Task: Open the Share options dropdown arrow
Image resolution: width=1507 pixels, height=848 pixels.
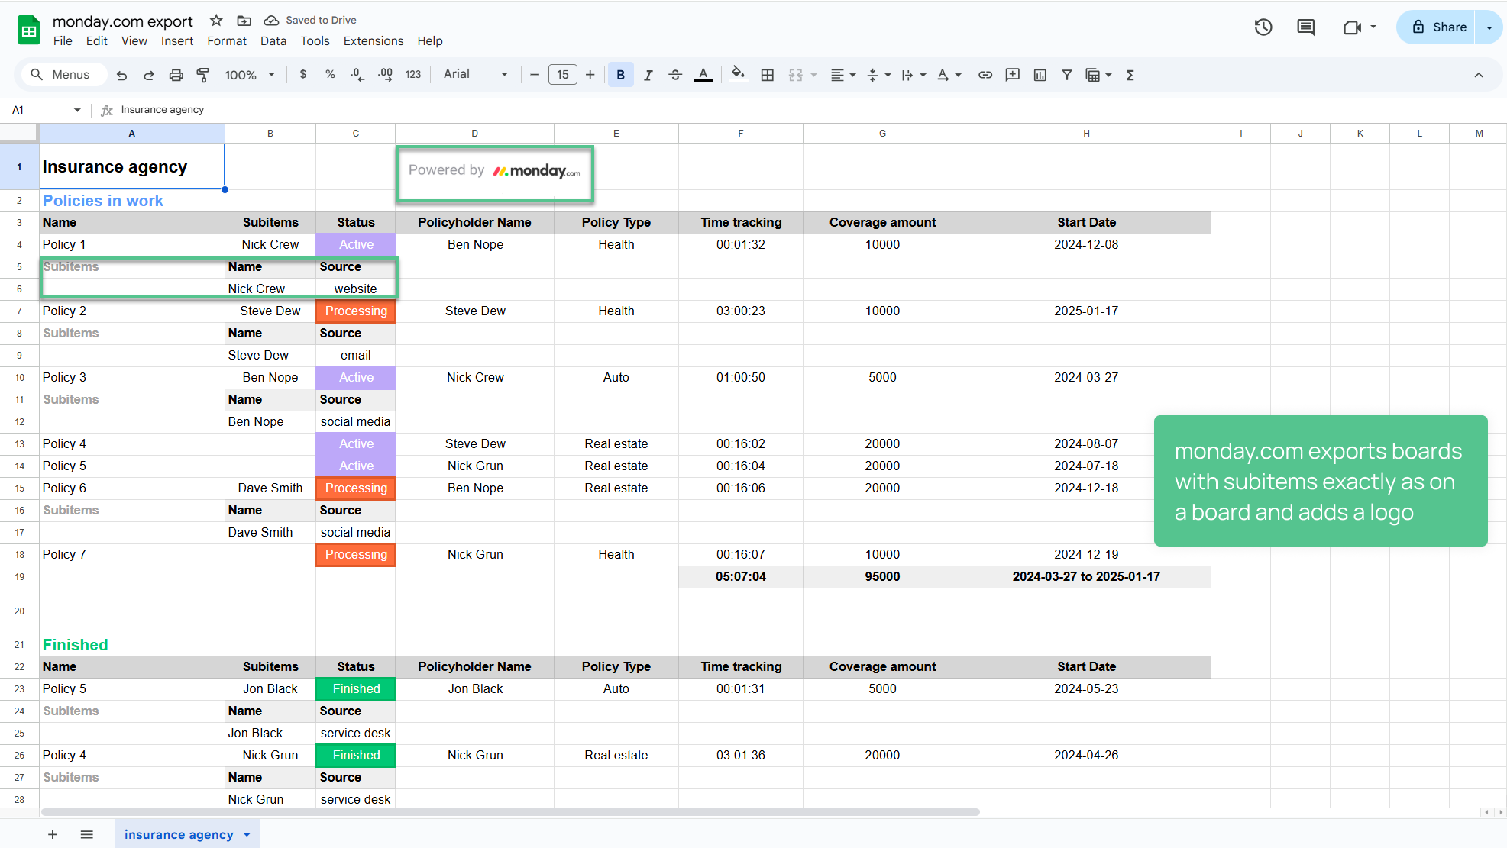Action: point(1489,27)
